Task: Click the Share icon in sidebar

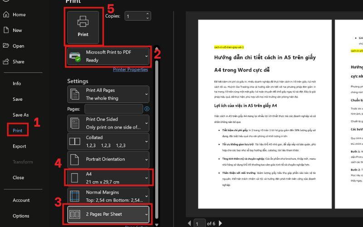Action: [6, 62]
